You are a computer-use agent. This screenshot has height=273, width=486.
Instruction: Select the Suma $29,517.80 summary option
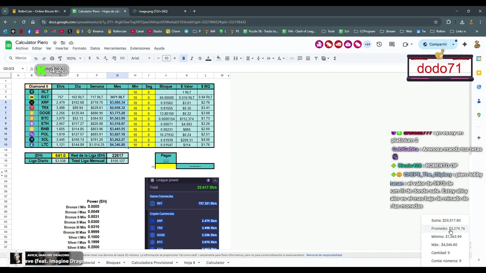(446, 220)
